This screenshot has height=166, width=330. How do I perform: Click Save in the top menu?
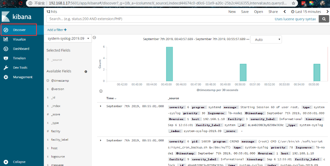[245, 12]
